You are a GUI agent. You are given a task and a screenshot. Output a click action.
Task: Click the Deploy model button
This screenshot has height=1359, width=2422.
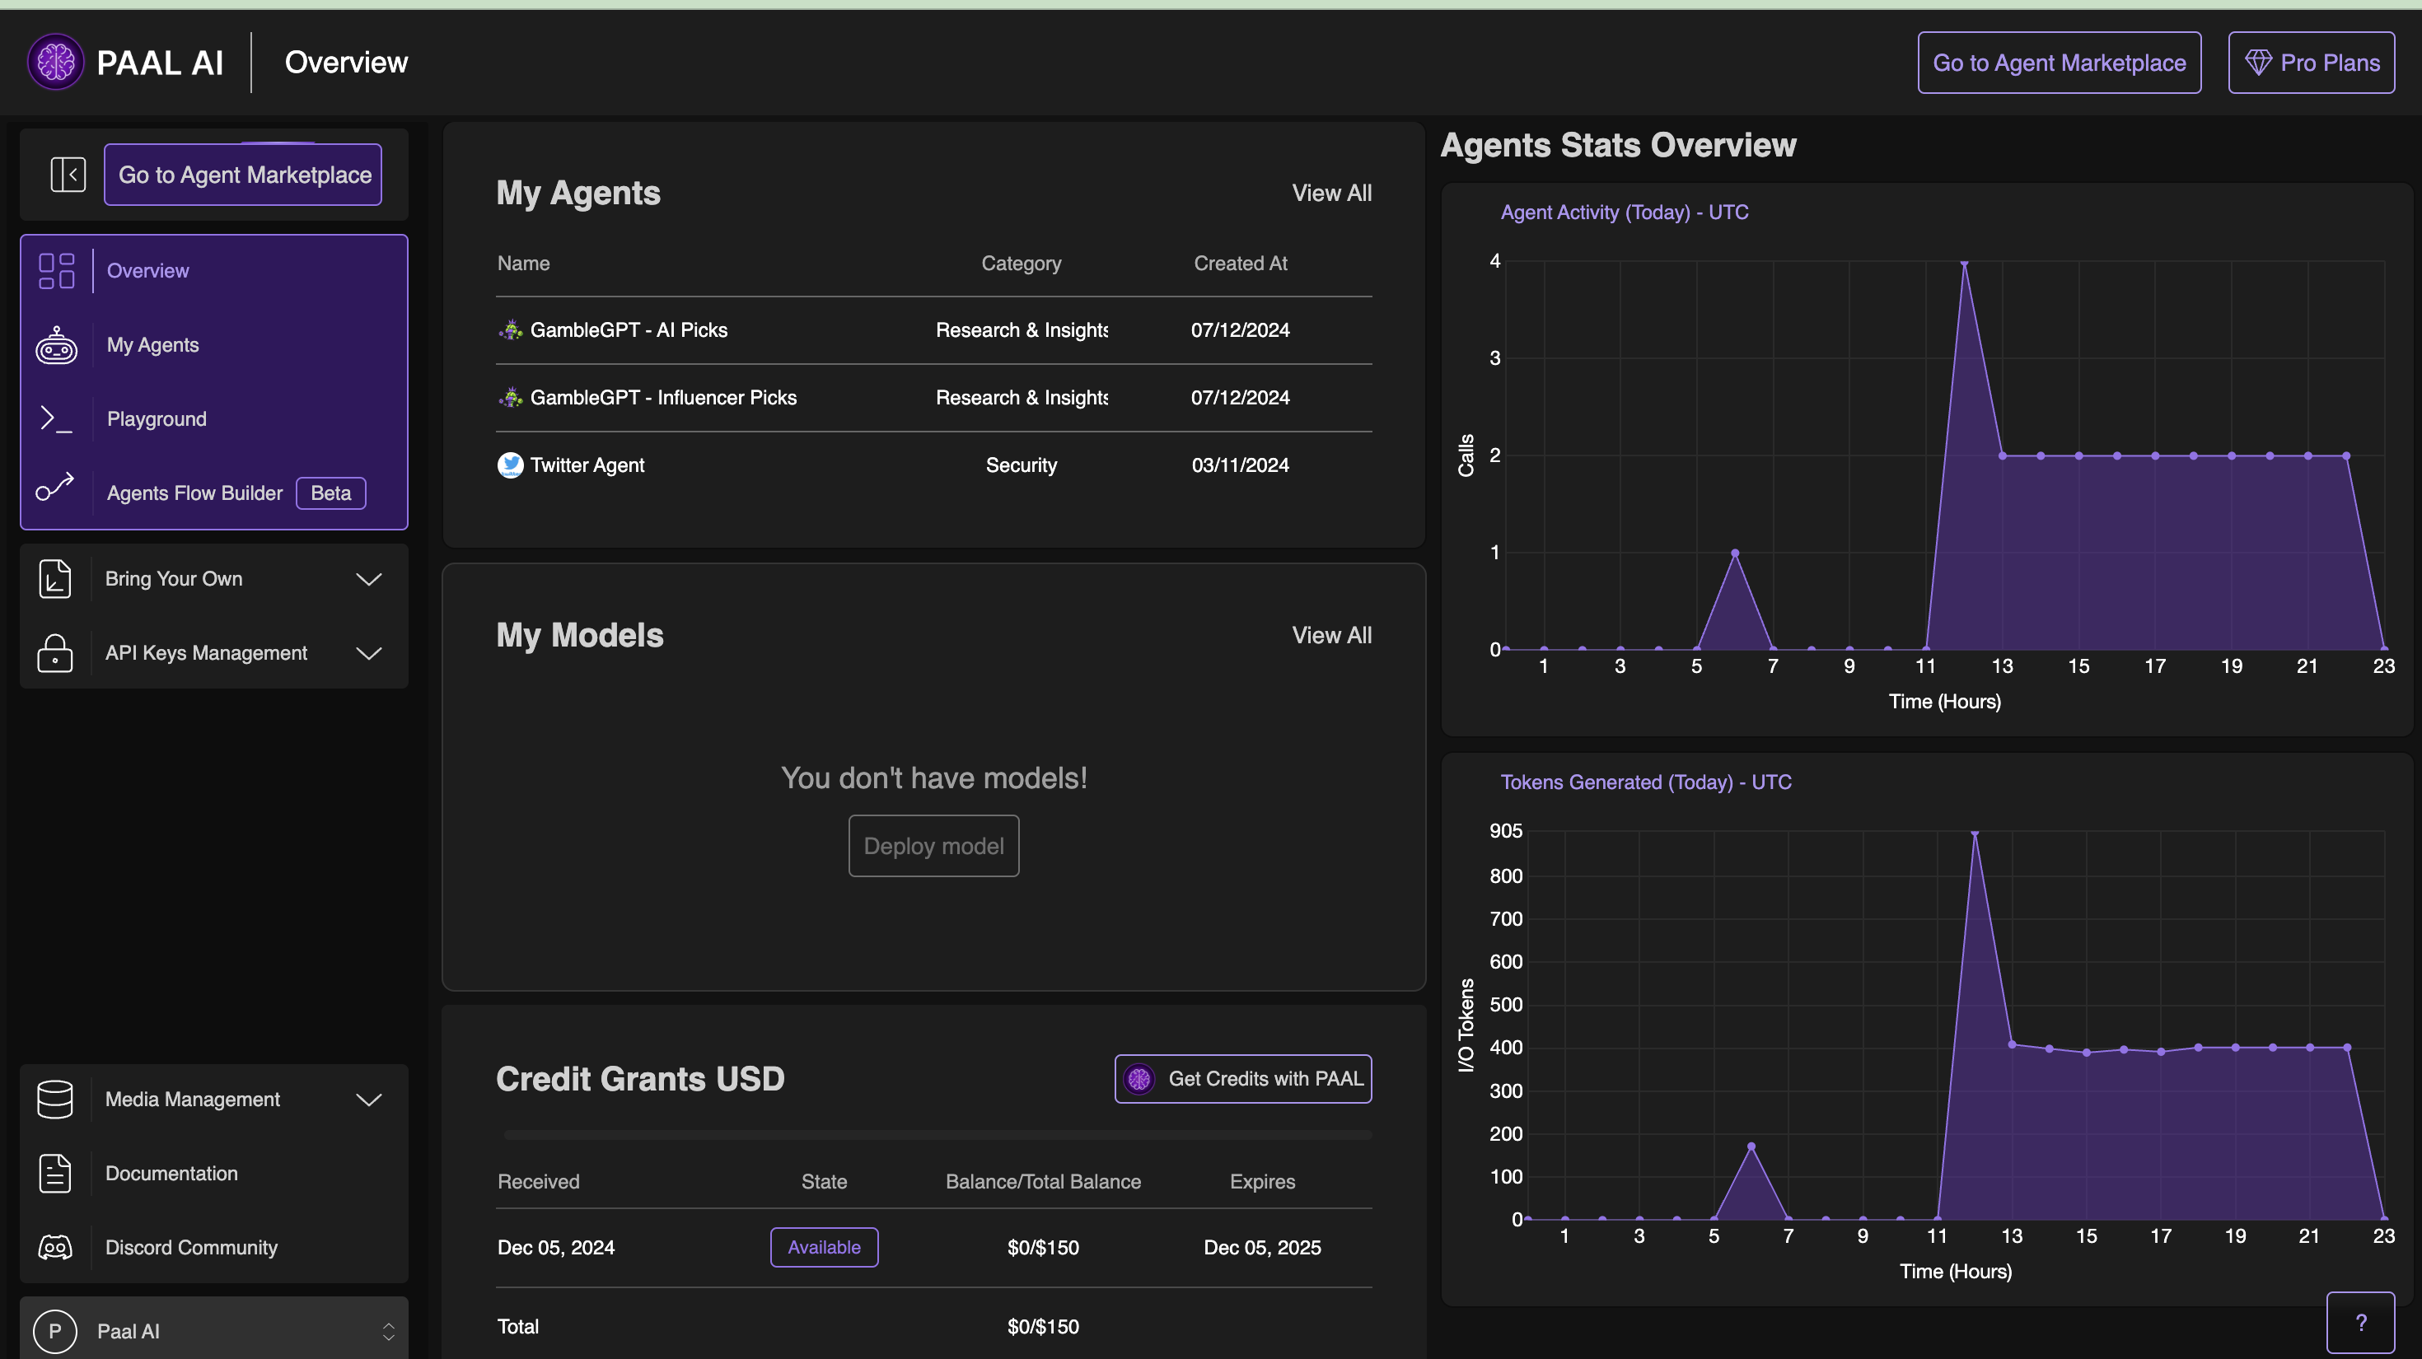(933, 846)
